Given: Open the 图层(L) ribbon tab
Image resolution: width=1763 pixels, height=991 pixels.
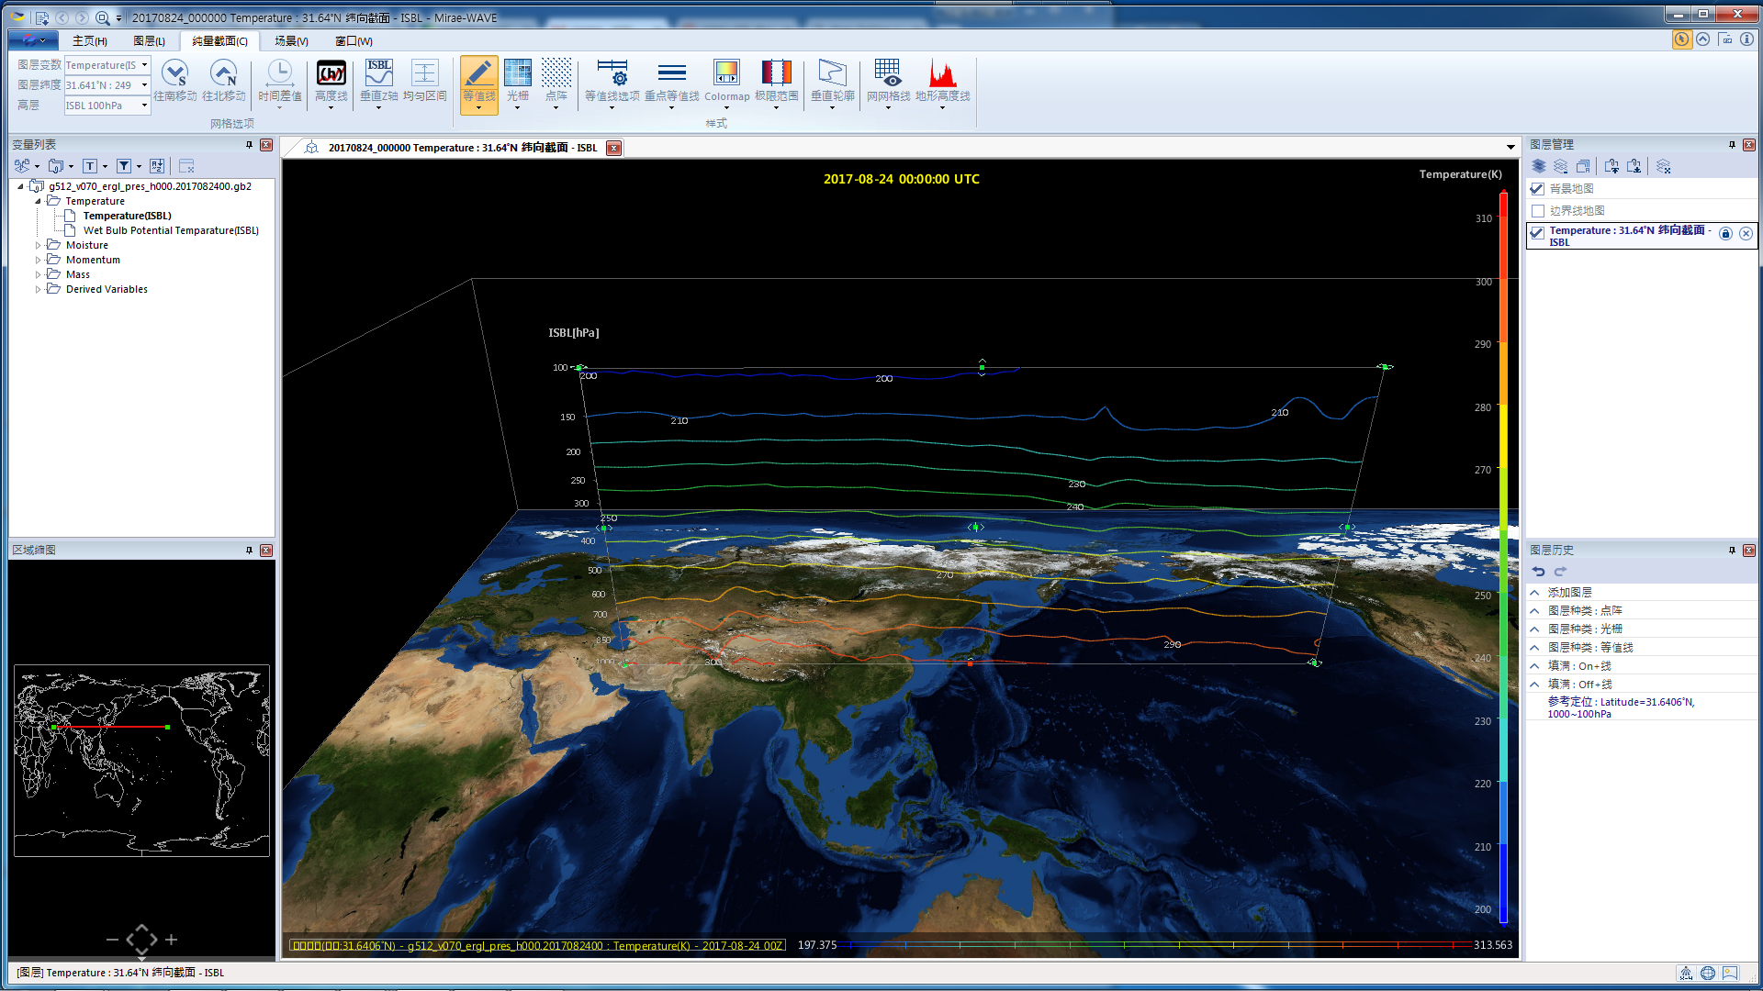Looking at the screenshot, I should 149,41.
